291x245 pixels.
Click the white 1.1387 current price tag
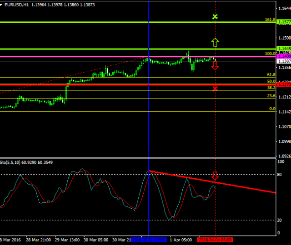284,61
